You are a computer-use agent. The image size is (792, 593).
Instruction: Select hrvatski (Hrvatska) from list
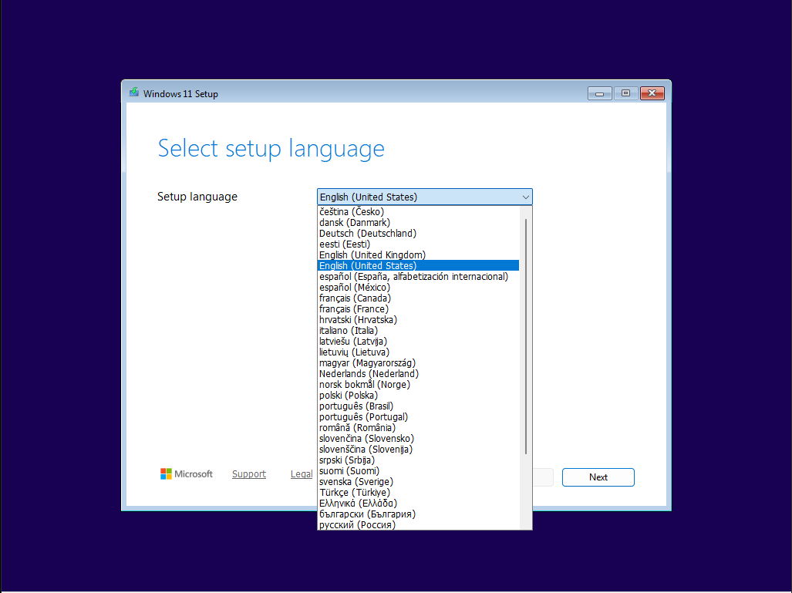click(x=418, y=320)
